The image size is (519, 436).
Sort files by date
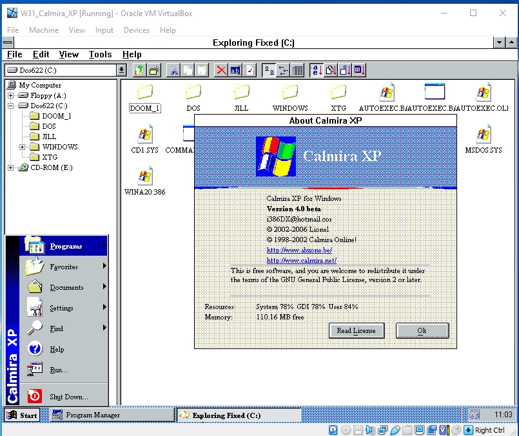[359, 70]
